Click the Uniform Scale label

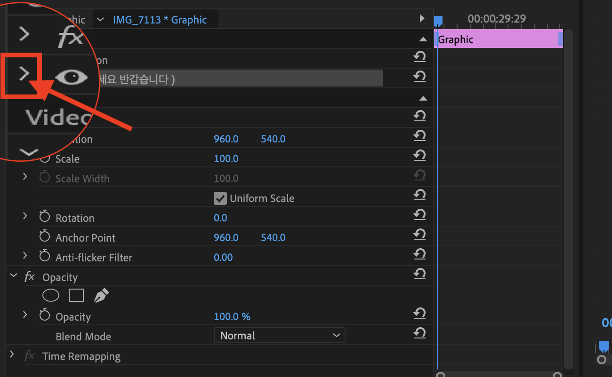click(x=262, y=198)
